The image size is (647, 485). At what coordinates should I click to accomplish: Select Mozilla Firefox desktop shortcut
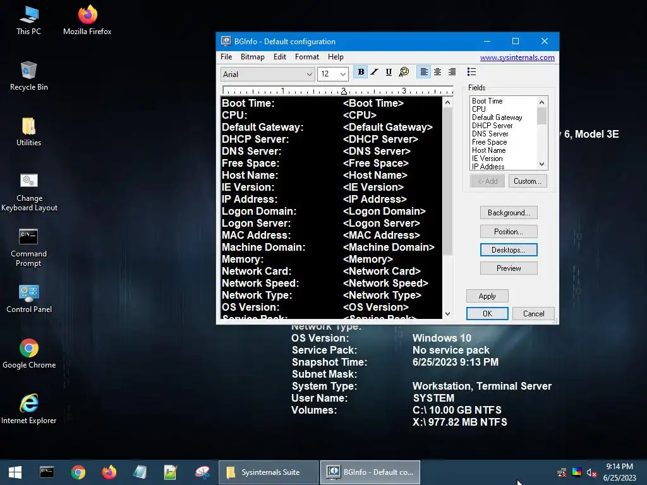pos(87,20)
